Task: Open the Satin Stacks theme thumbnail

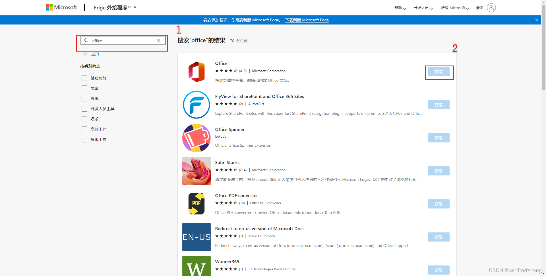Action: click(x=197, y=171)
